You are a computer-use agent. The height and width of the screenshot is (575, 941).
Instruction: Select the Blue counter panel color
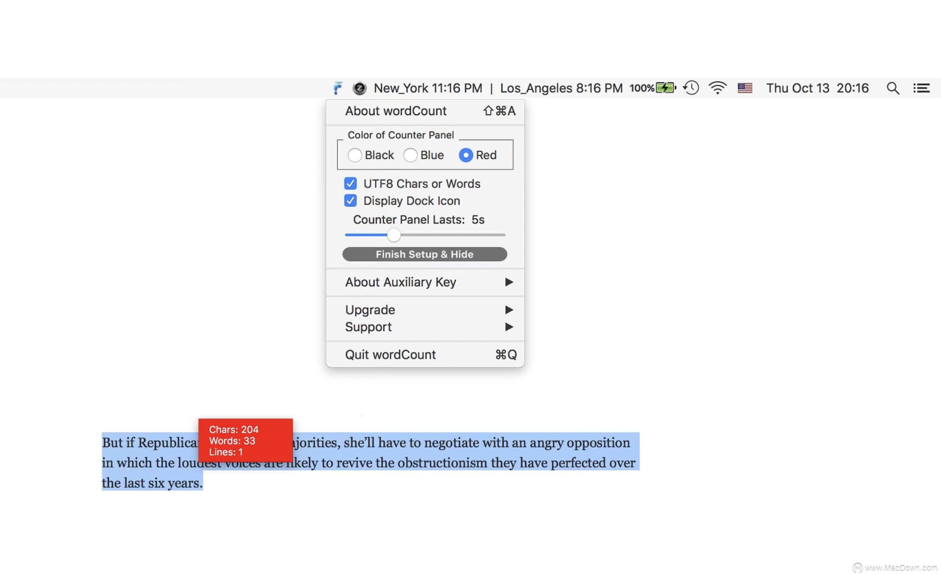pyautogui.click(x=410, y=155)
